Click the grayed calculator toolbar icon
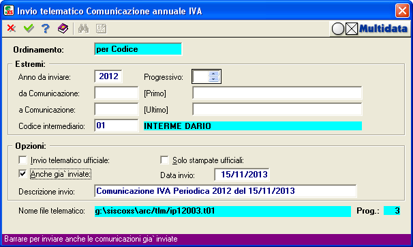Viewport: 413px width, 247px height. pyautogui.click(x=102, y=29)
